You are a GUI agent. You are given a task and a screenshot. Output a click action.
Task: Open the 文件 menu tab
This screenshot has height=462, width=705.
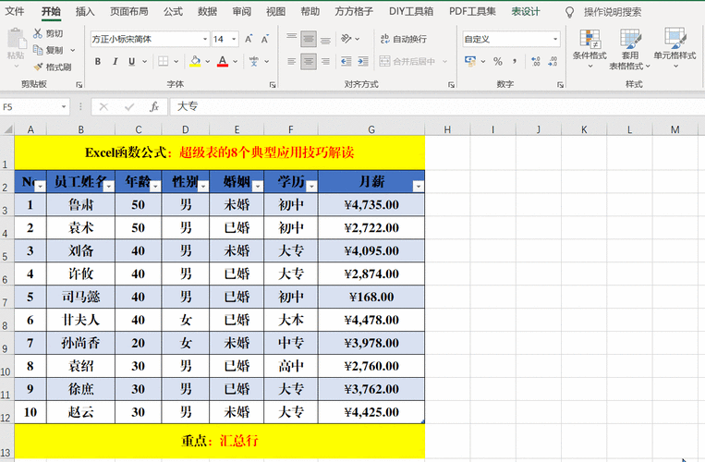tap(15, 11)
